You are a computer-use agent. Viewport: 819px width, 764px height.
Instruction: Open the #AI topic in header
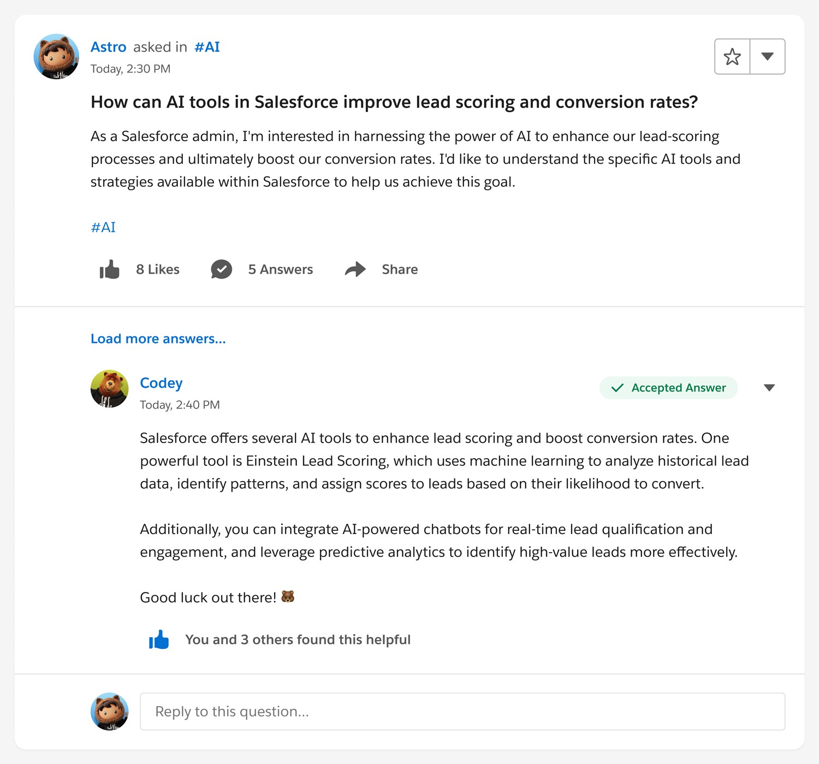pos(207,48)
